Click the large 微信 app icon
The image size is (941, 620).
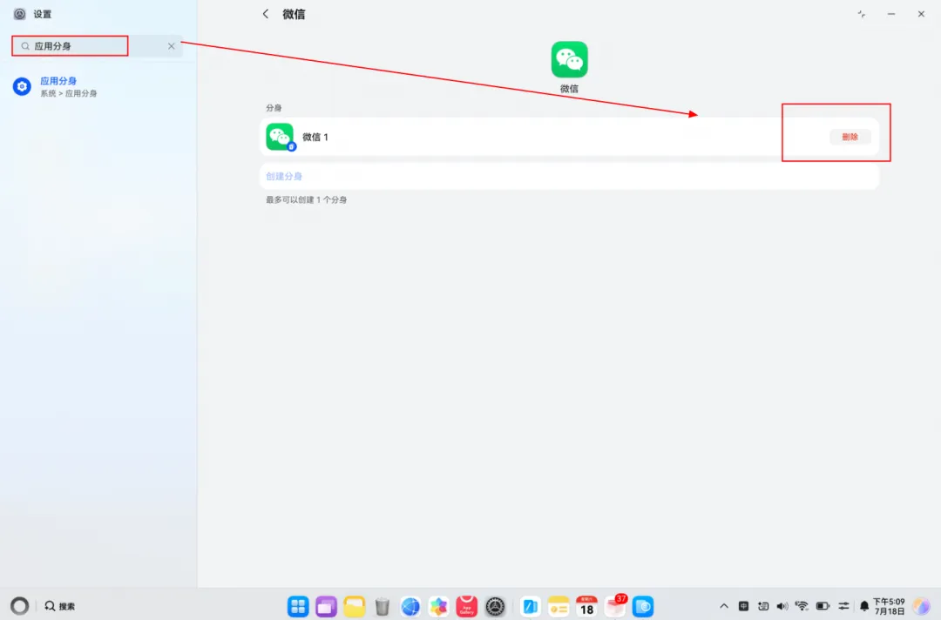(569, 59)
